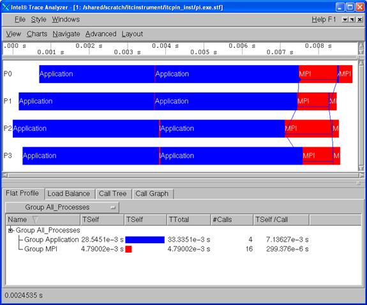
Task: Click the #Calls column header
Action: coord(232,219)
